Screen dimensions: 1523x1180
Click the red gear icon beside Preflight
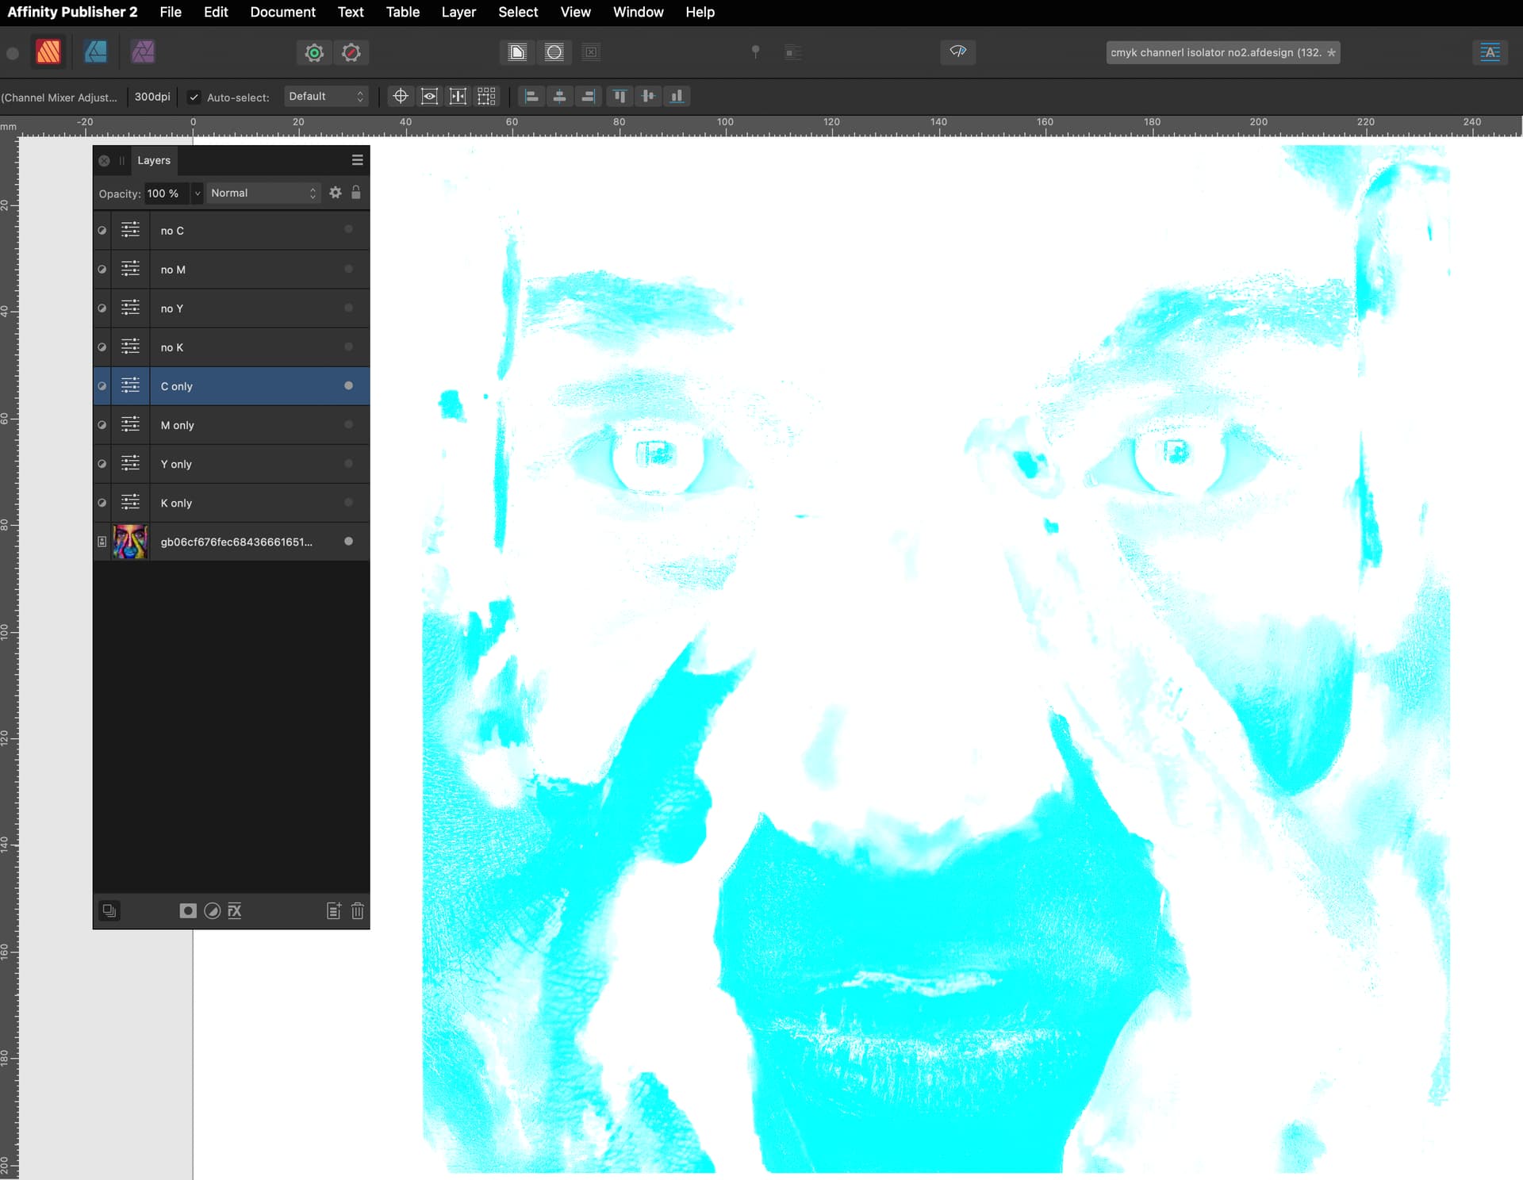click(351, 52)
